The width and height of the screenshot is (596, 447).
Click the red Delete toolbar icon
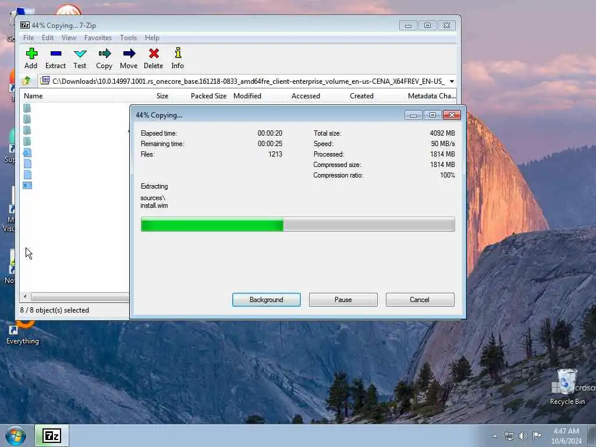(x=154, y=54)
